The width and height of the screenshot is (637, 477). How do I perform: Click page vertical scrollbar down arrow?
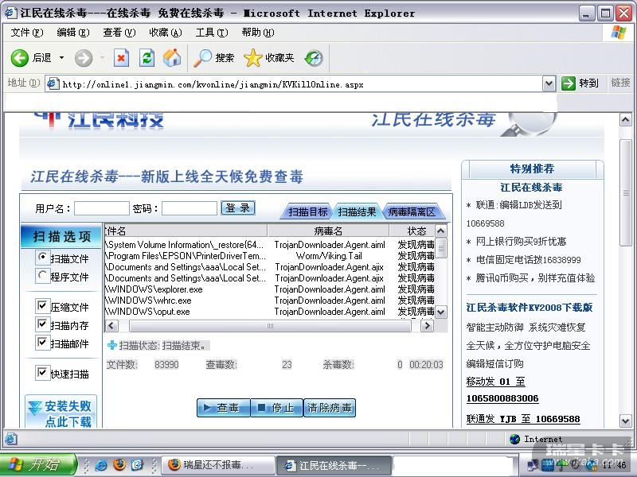pyautogui.click(x=626, y=421)
